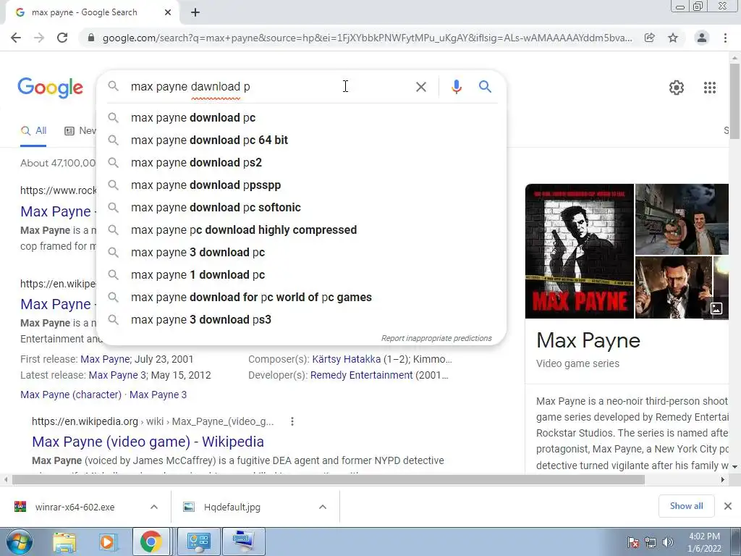The height and width of the screenshot is (556, 741).
Task: Choose suggestion 'max payne 3 download pc'
Action: (x=301, y=253)
